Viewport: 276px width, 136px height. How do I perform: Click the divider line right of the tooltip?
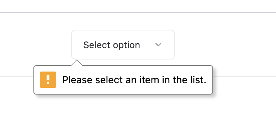point(244,77)
